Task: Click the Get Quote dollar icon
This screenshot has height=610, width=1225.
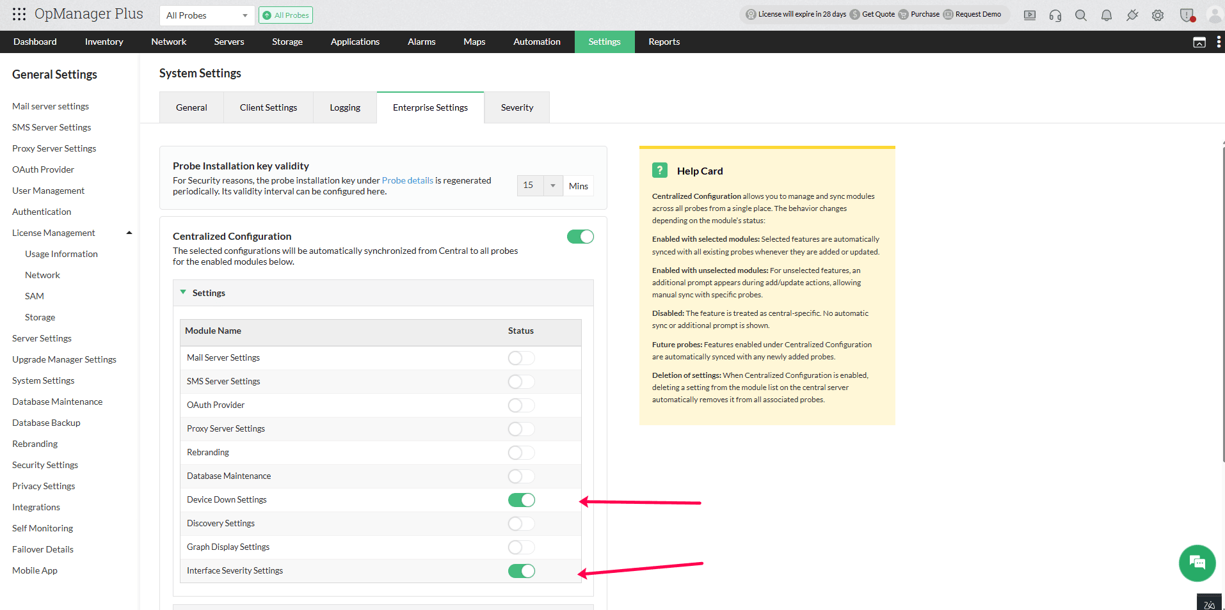Action: pos(855,15)
